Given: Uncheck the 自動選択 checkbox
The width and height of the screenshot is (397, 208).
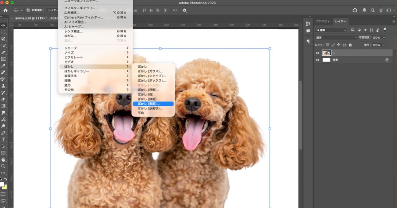Looking at the screenshot, I should [28, 10].
